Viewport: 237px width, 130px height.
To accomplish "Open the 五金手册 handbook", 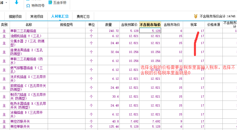I will (57, 2).
